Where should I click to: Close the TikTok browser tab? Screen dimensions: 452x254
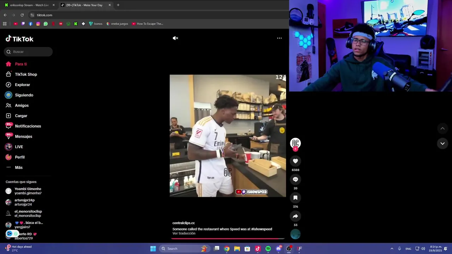coord(109,5)
